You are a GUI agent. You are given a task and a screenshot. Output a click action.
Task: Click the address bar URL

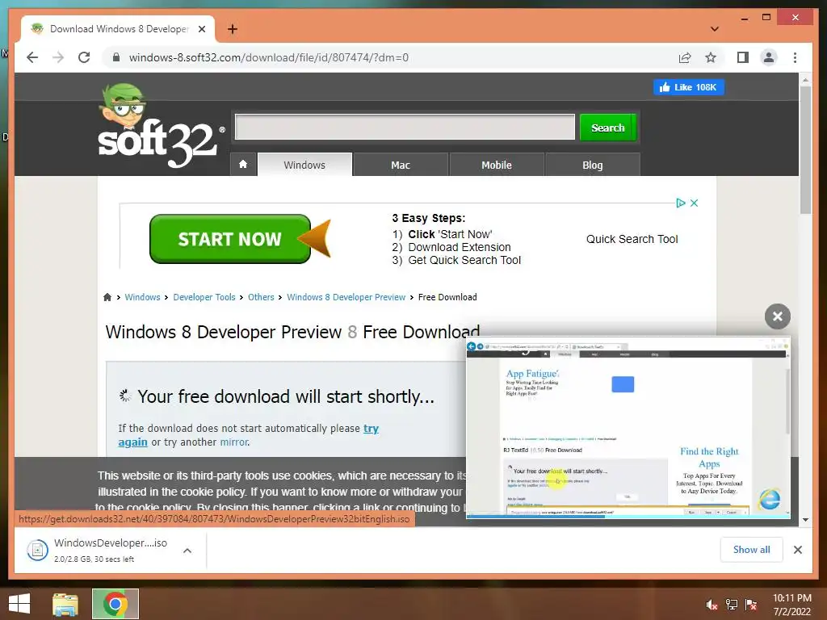click(269, 57)
